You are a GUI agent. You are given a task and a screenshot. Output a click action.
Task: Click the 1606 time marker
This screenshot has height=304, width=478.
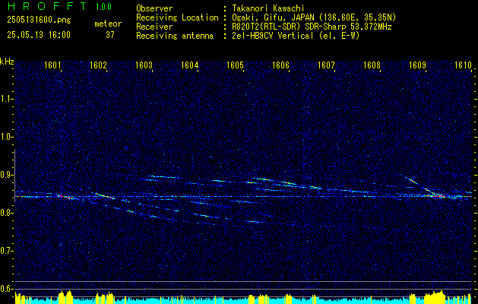pos(280,65)
